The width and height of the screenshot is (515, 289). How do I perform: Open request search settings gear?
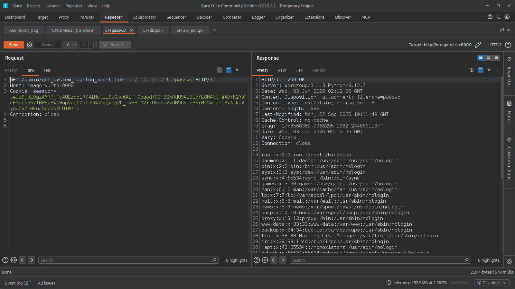click(x=14, y=260)
